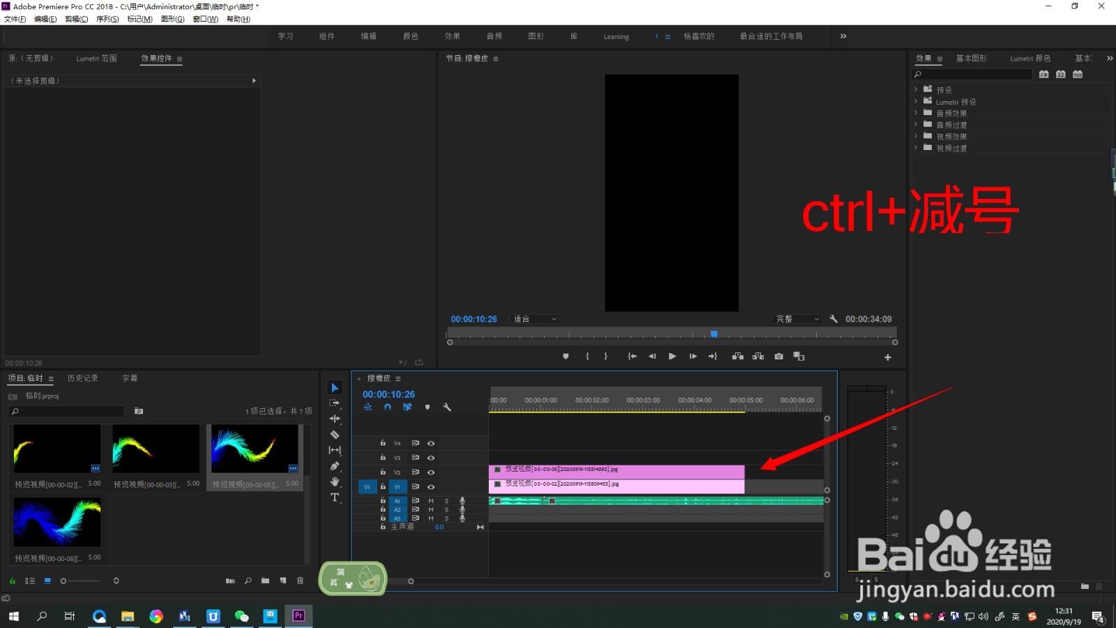Add marker in the timeline header
1116x628 pixels.
point(428,408)
